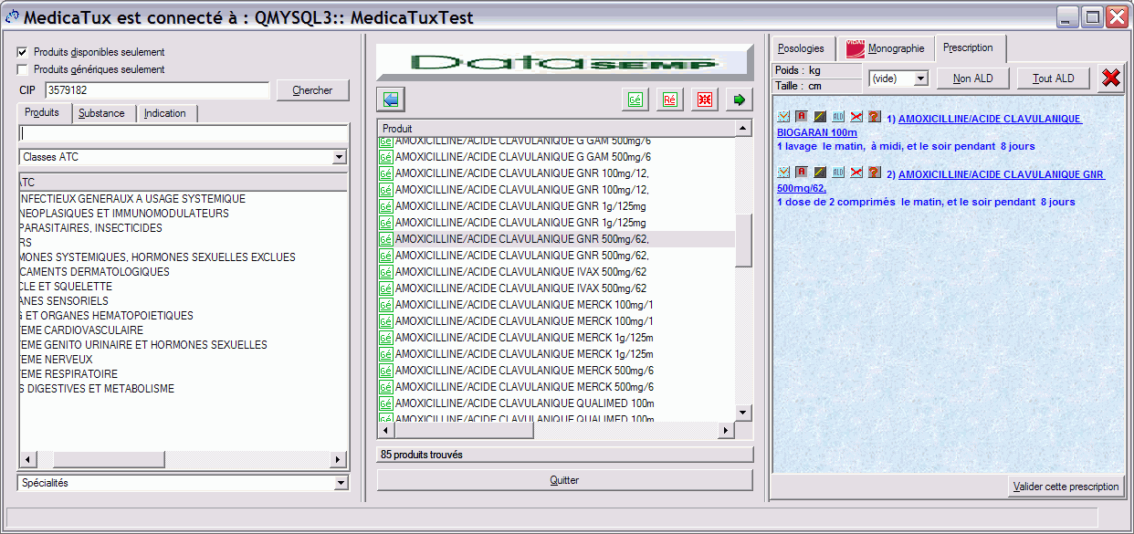Click the MedicaTux title bar app icon

pyautogui.click(x=13, y=17)
